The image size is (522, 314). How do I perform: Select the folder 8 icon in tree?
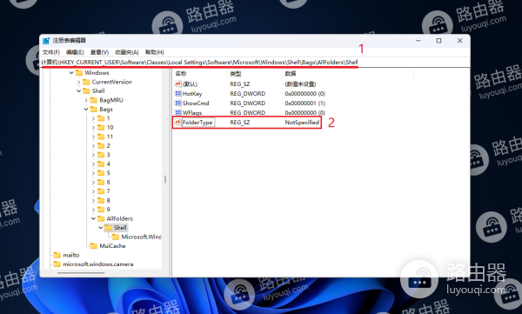coord(101,200)
